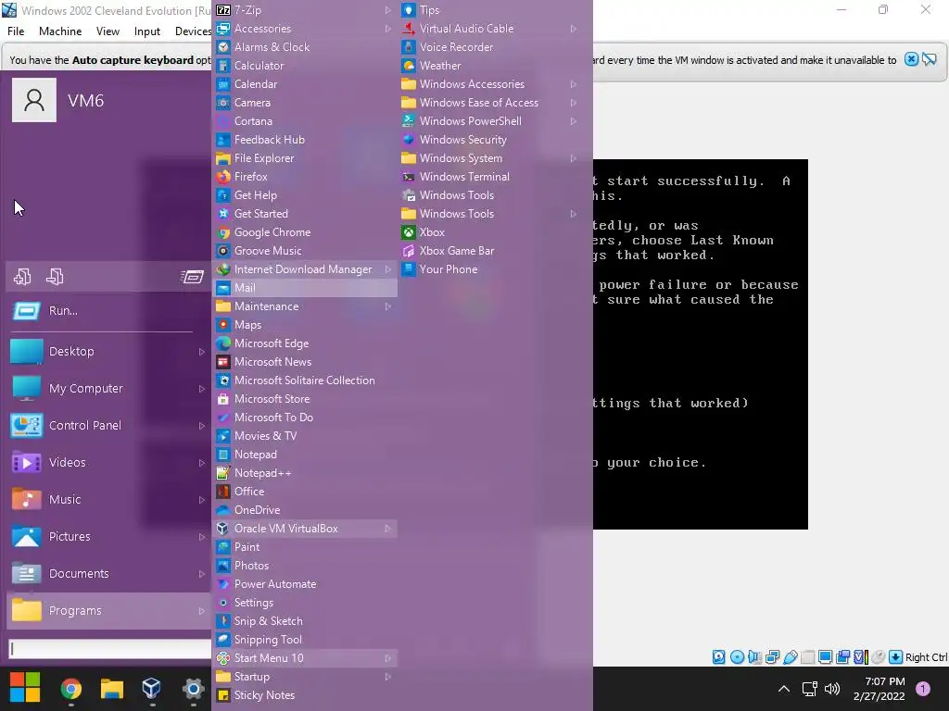
Task: Open Xbox Game Bar
Action: tap(490, 250)
